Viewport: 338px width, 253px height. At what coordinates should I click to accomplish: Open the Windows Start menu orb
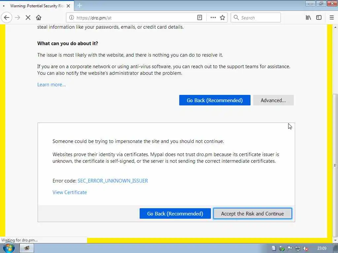[9, 248]
